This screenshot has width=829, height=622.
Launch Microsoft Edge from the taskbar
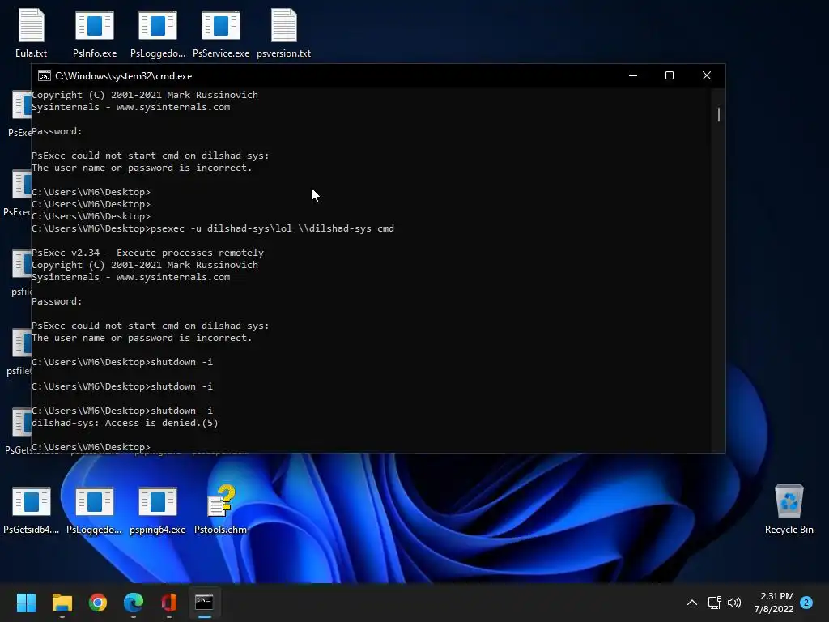tap(134, 603)
